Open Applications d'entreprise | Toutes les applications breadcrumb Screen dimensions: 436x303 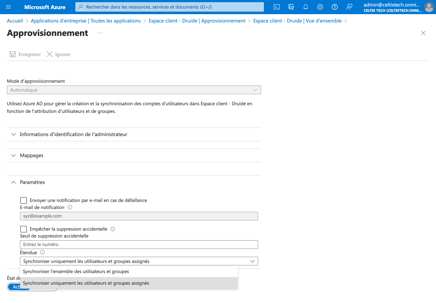(x=86, y=21)
